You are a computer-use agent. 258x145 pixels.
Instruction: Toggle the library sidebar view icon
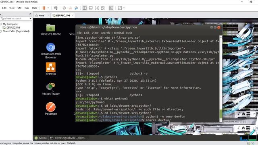[85, 8]
